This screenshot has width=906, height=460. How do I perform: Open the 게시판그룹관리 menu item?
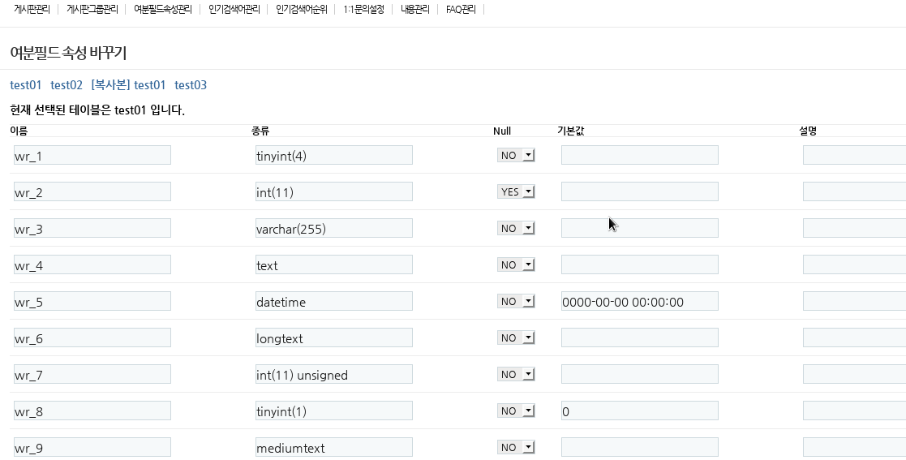coord(92,10)
